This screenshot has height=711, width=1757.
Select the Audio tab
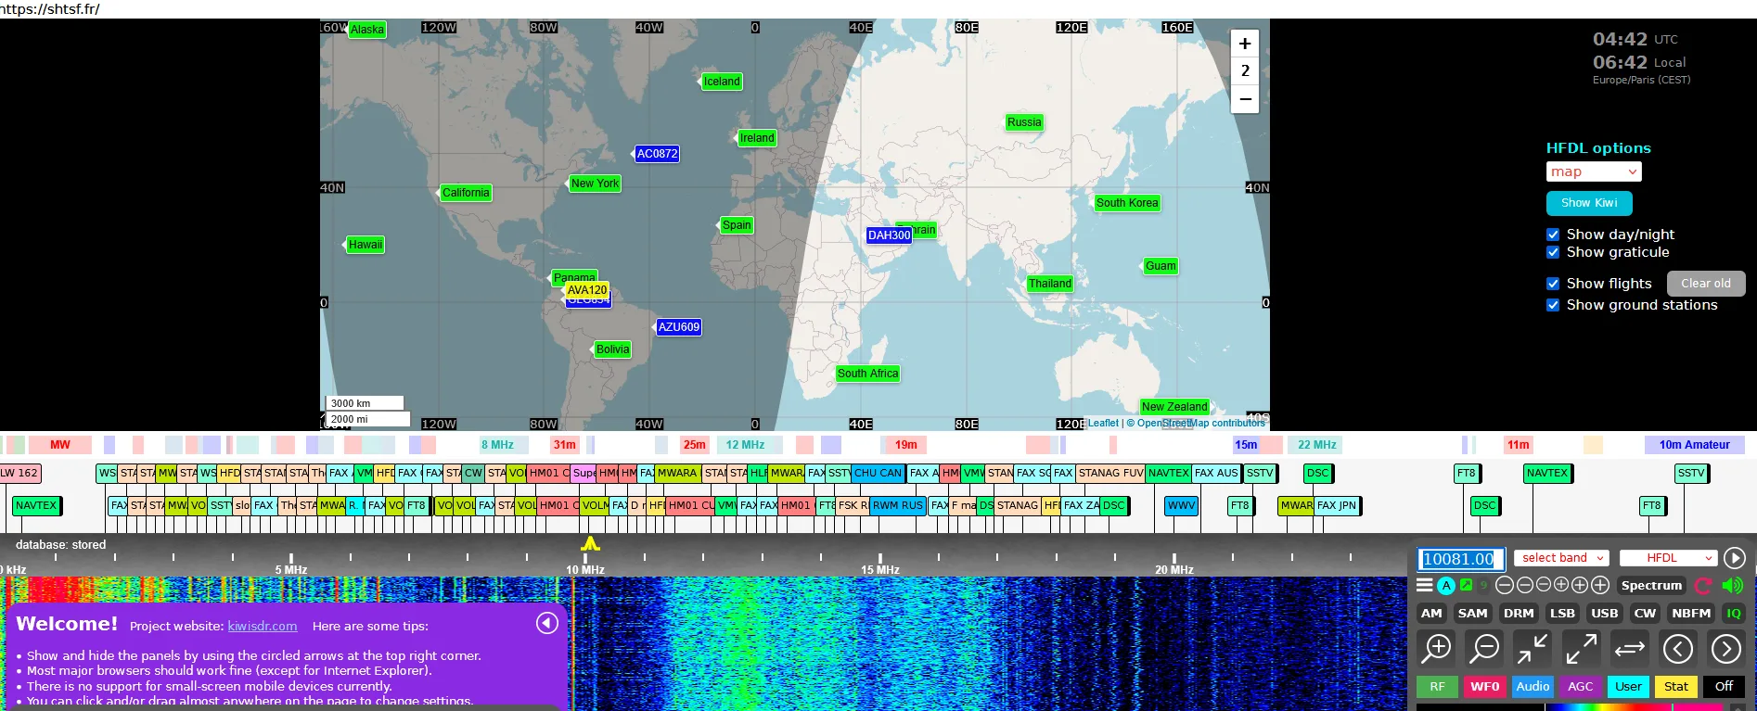click(x=1533, y=687)
